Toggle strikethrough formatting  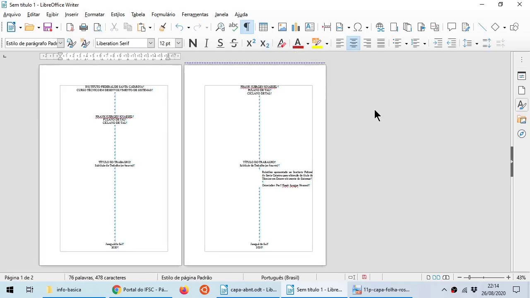tap(234, 43)
